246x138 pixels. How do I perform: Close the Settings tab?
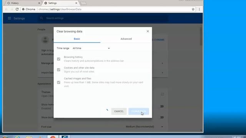76,3
